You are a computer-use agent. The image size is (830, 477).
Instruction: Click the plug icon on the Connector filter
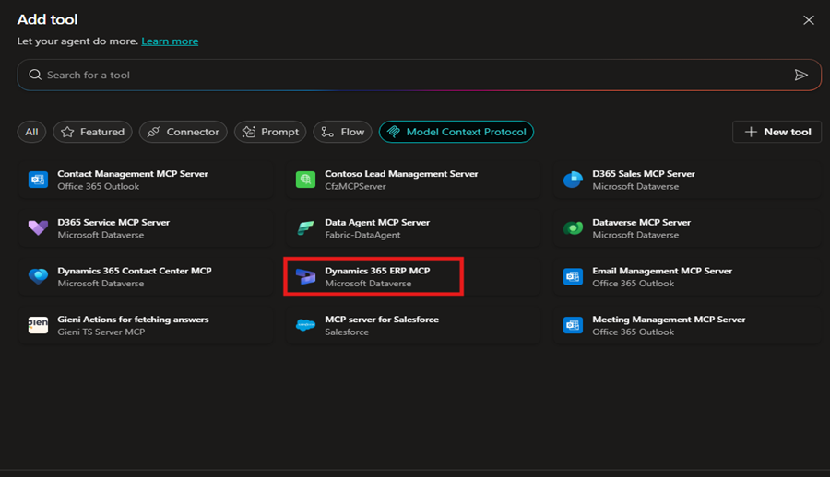[153, 132]
